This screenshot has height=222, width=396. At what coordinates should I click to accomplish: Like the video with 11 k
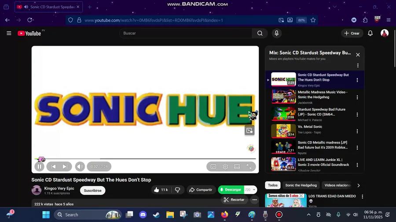161,190
